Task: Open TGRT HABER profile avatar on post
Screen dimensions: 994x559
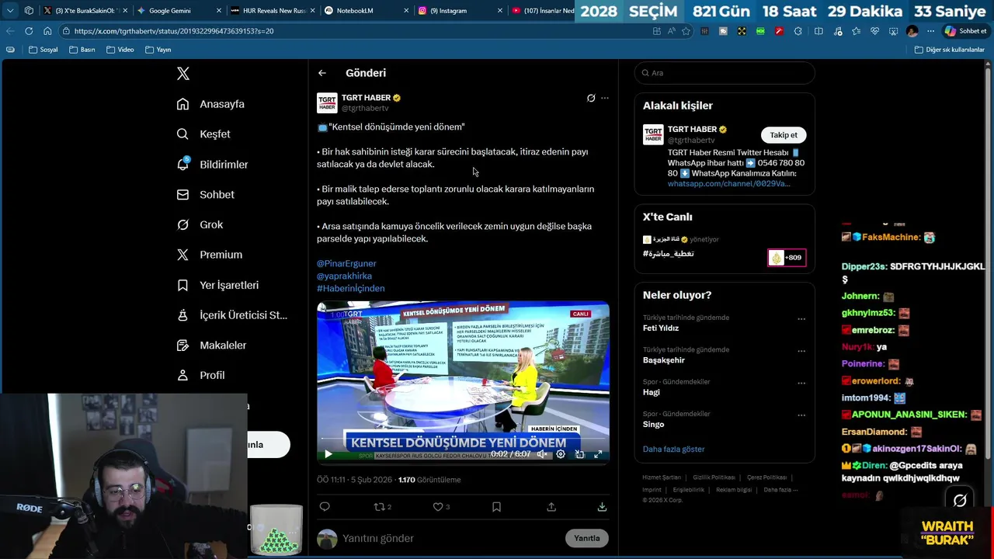Action: pos(327,102)
